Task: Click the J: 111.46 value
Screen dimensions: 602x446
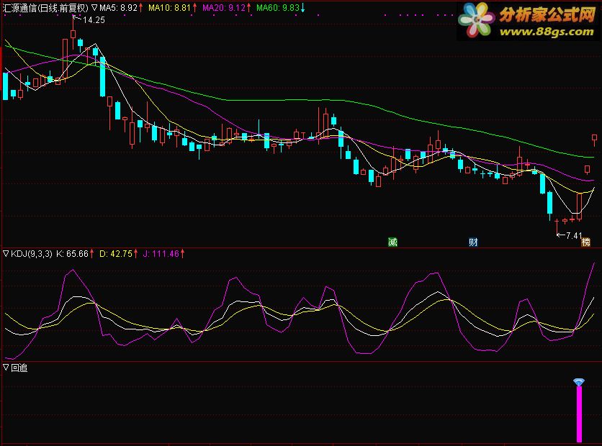Action: (x=161, y=253)
